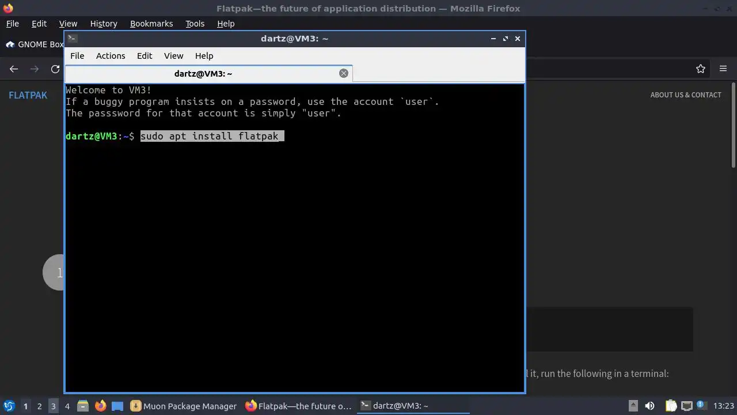Open the update notifier tray icon
737x415 pixels.
(701, 405)
